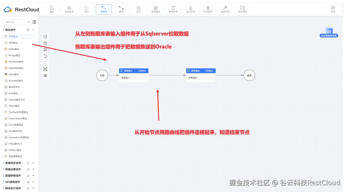Click the 关闭 close button

(333, 10)
